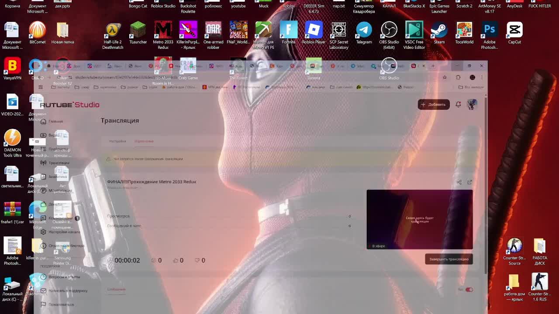This screenshot has height=314, width=559.
Task: Select the Counter-Strike 1.6 RUS icon
Action: [x=540, y=287]
